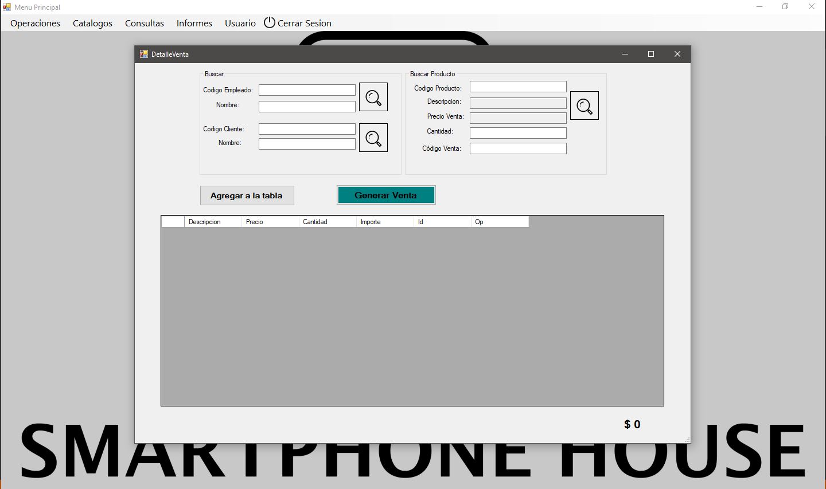Focus the Código Venta input field
Viewport: 826px width, 489px height.
(x=518, y=148)
